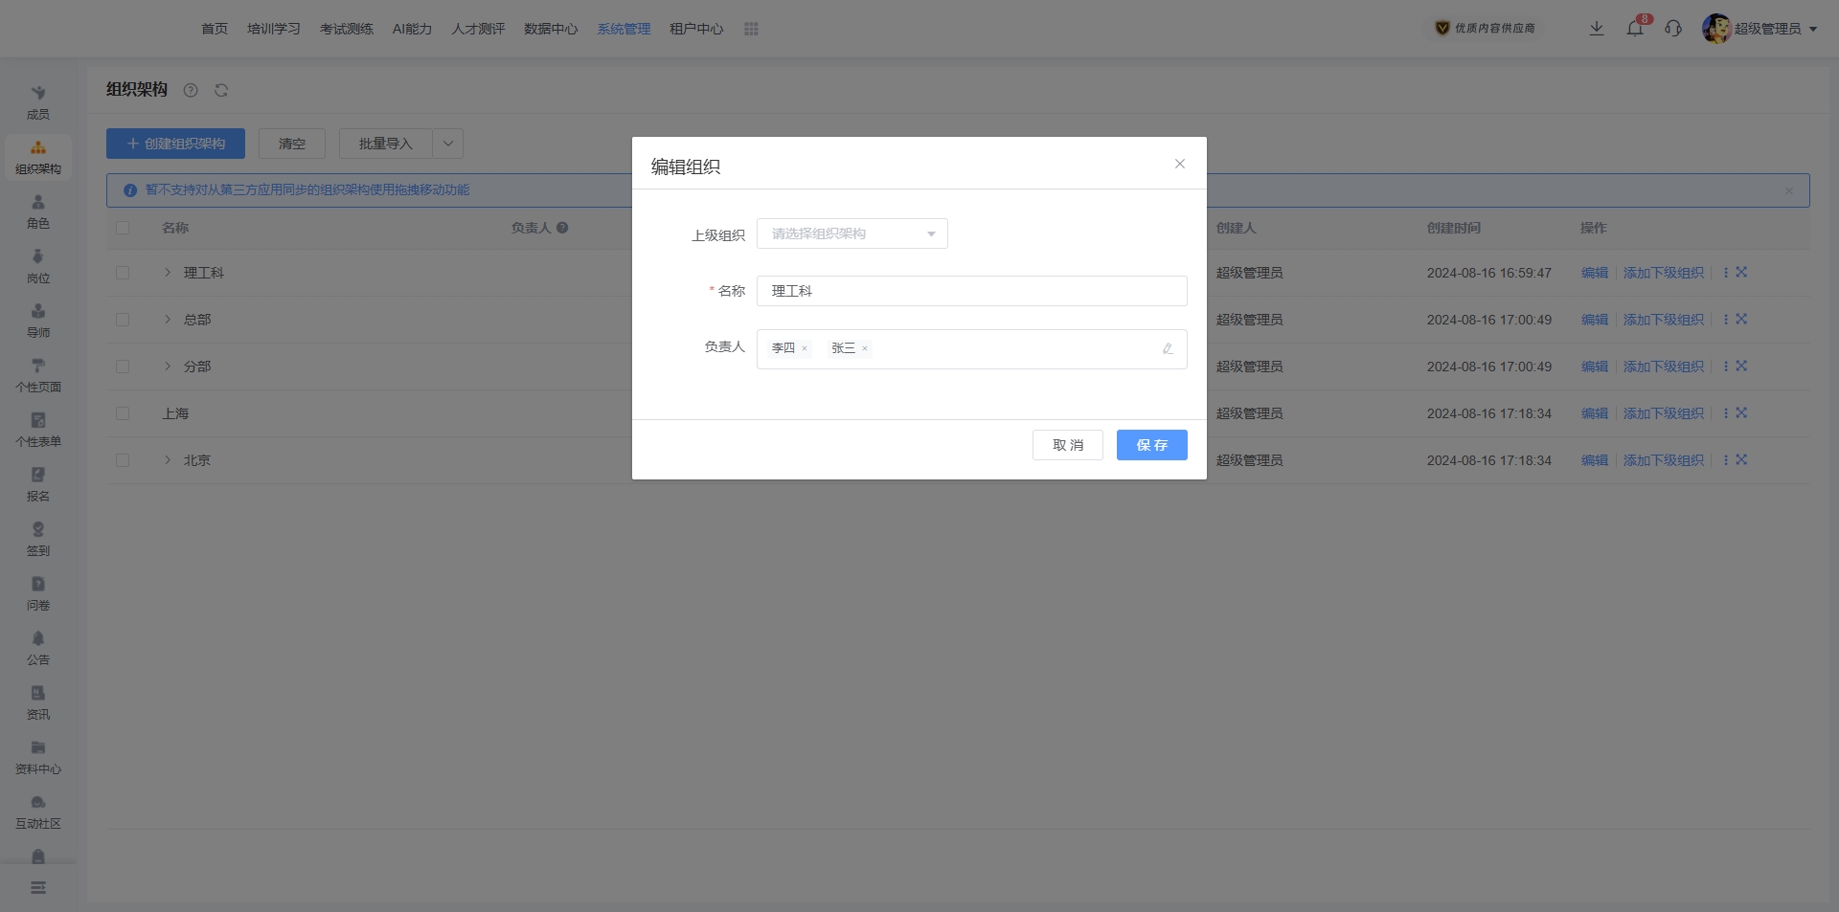Remove 李四 tag from 负责人

[805, 348]
